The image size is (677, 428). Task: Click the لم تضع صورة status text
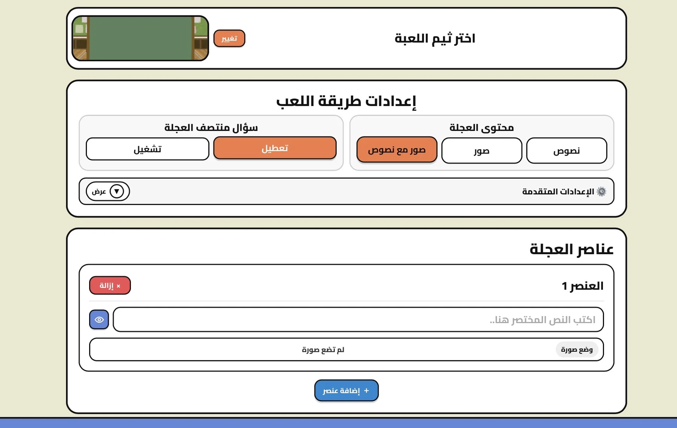pyautogui.click(x=323, y=350)
